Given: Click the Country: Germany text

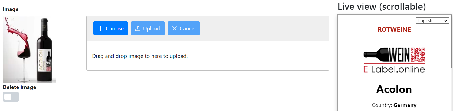Looking at the screenshot, I should tap(394, 105).
